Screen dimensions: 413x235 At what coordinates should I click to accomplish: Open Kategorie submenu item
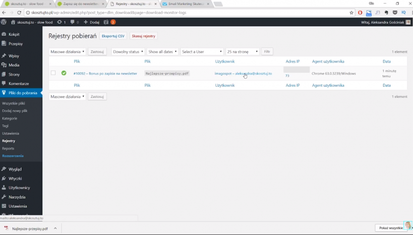tap(10, 119)
